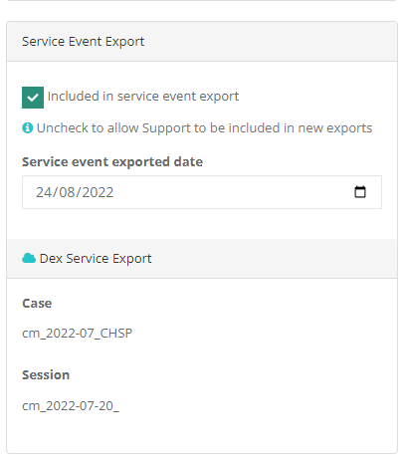
Task: Click the info icon beside the Uncheck hint
Action: tap(28, 127)
